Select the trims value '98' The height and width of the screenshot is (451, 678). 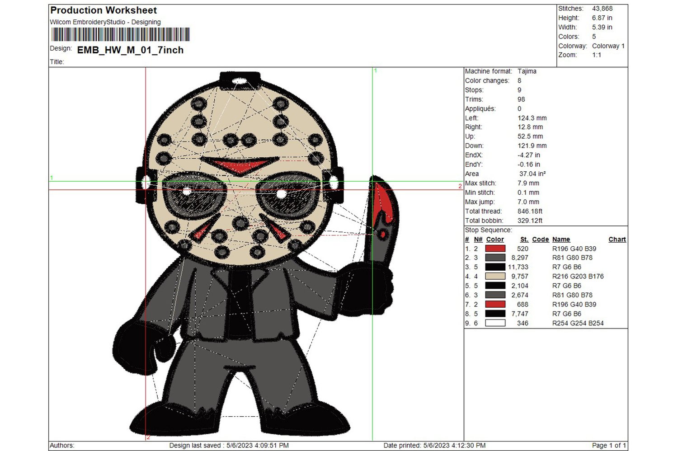point(521,99)
